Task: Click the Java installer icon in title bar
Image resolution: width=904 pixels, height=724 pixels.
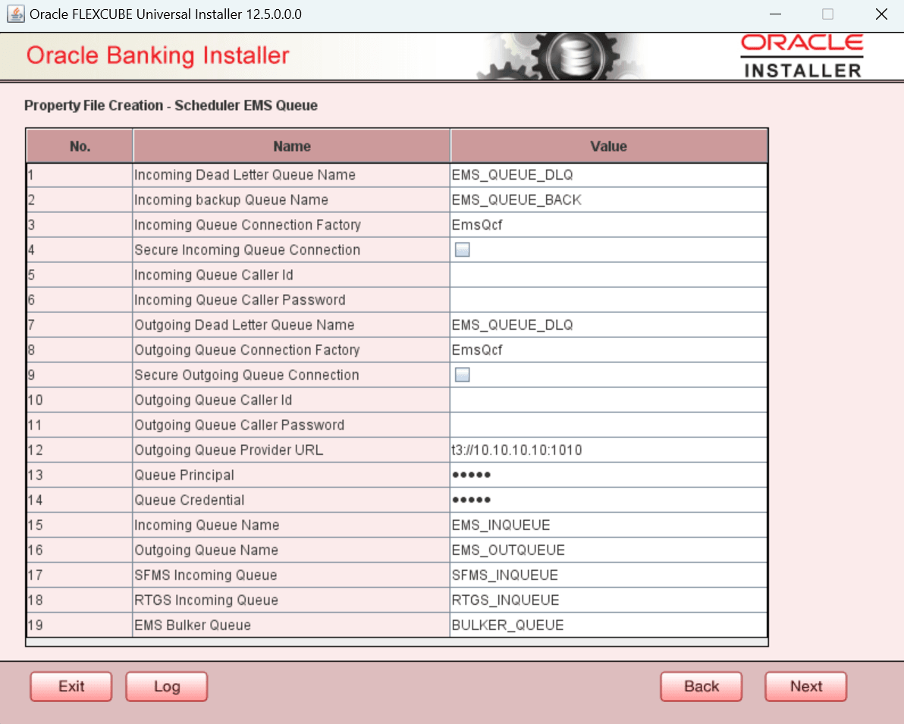Action: (x=16, y=14)
